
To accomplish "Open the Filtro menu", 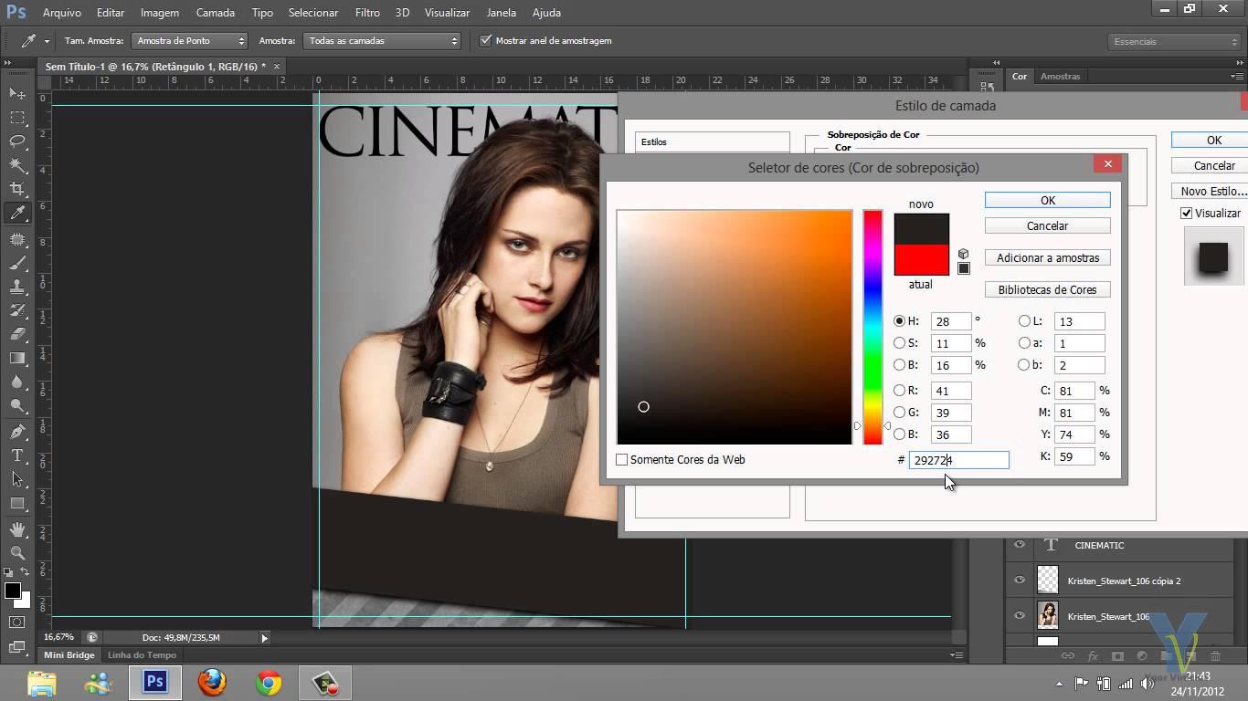I will [x=367, y=13].
